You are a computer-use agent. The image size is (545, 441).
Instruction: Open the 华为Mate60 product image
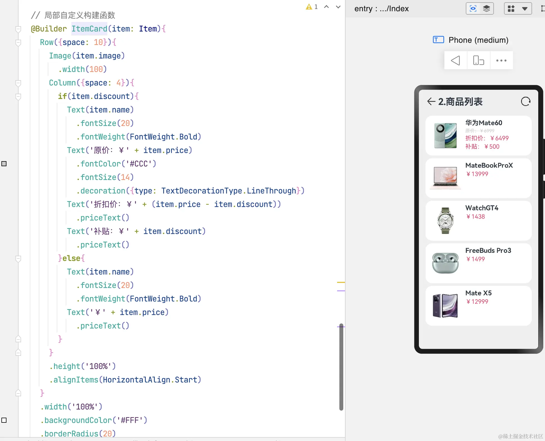[445, 136]
